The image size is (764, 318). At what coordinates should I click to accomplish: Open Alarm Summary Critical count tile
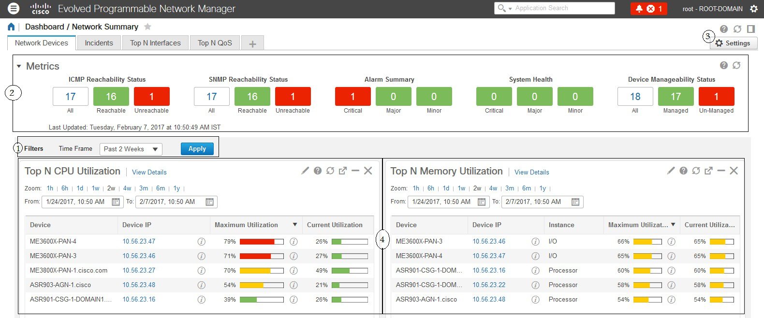[353, 97]
